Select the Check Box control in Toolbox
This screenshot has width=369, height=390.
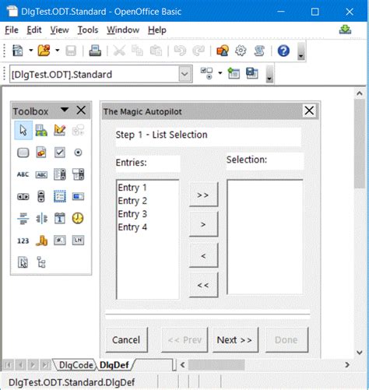click(x=60, y=153)
